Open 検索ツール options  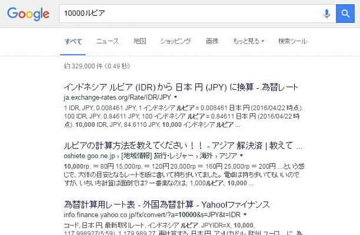point(293,41)
